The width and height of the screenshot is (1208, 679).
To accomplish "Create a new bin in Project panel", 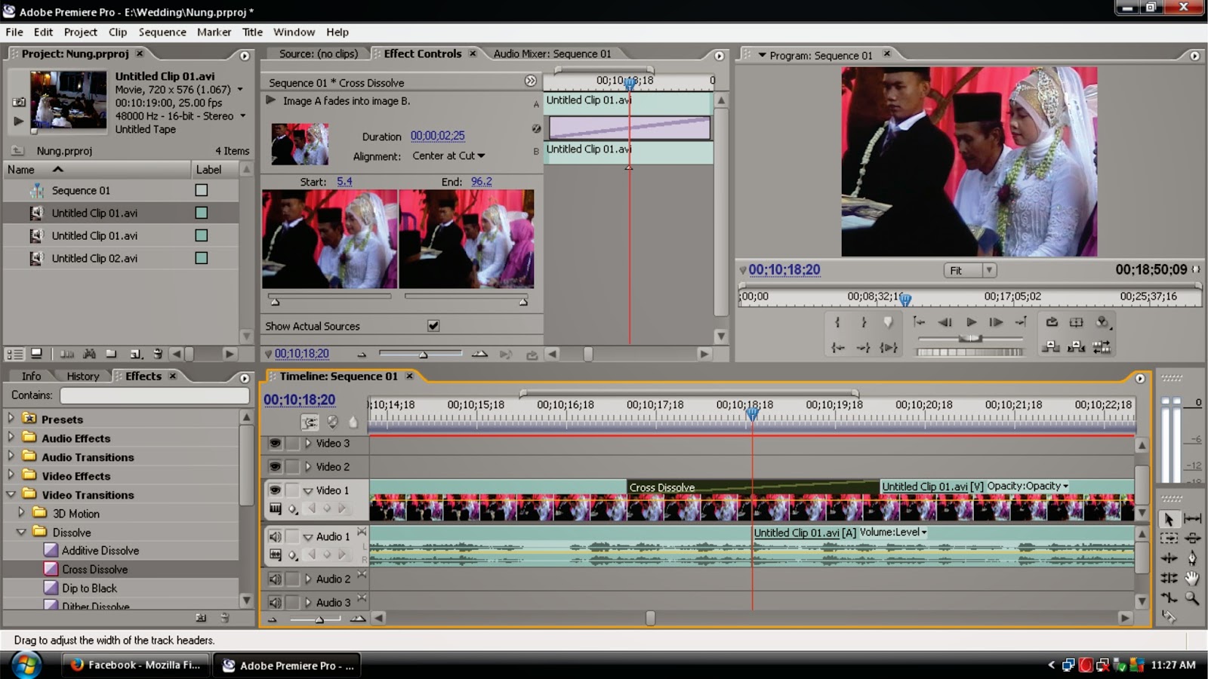I will pos(112,354).
